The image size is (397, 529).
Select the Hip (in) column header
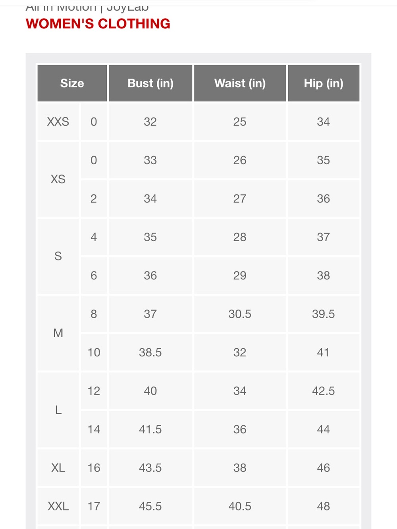point(324,83)
